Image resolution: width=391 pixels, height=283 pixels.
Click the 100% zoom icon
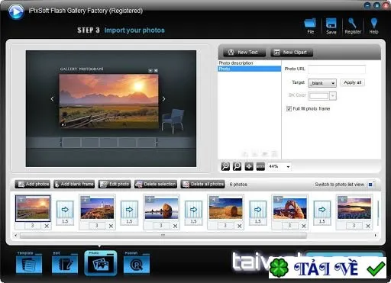pyautogui.click(x=260, y=166)
